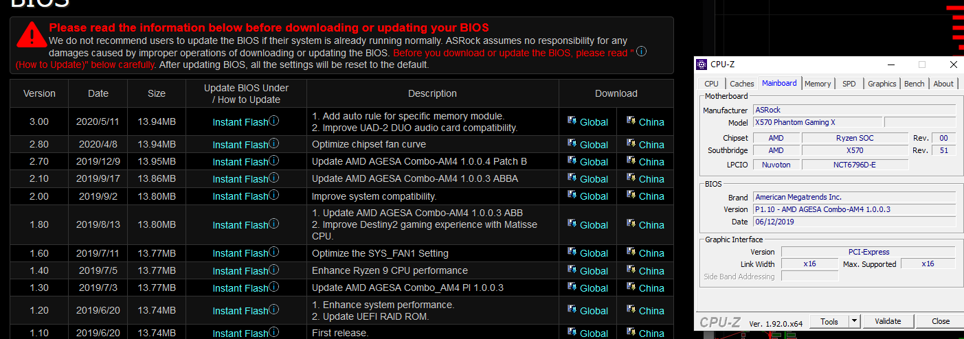Click the 'Update AMD AGESA Combo-AM4 1.0.0.3 ABBA' description
The image size is (964, 339).
coord(414,178)
